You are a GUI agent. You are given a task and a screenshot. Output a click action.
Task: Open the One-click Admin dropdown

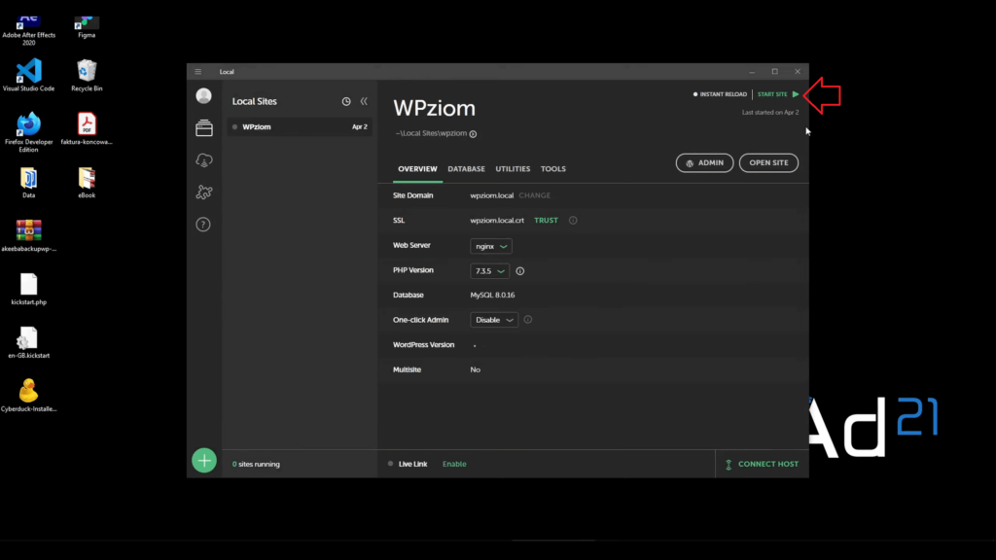click(493, 320)
